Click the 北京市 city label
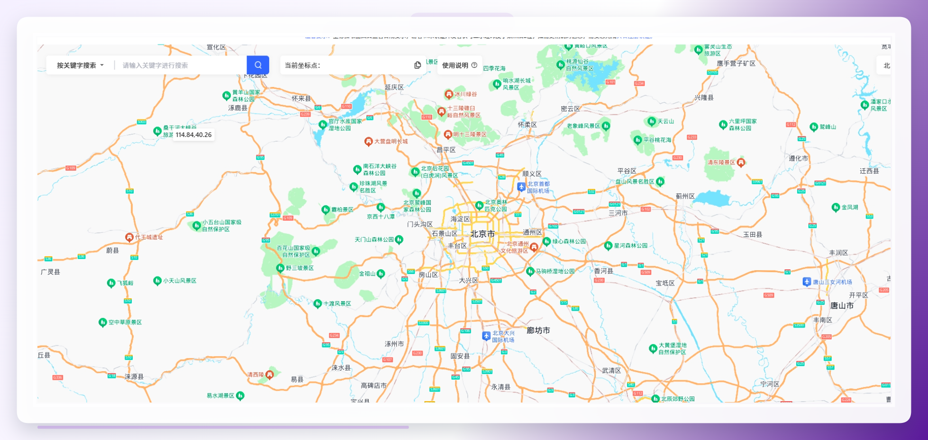 click(x=482, y=234)
